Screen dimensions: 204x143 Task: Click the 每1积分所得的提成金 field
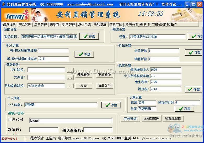pyautogui.click(x=53, y=59)
